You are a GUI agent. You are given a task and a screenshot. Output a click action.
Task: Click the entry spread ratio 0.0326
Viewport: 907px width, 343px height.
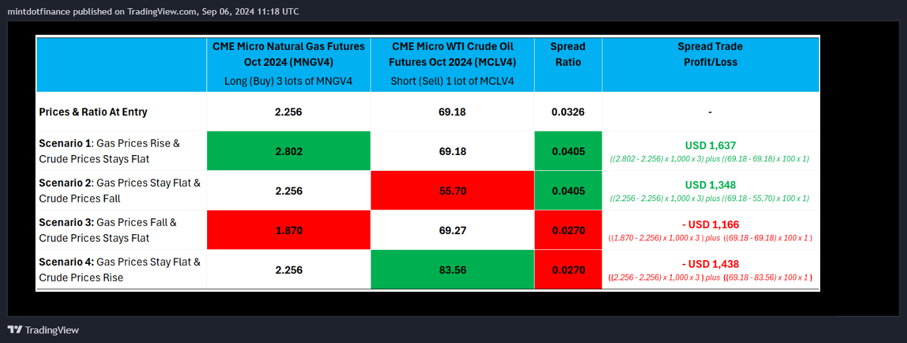tap(568, 112)
